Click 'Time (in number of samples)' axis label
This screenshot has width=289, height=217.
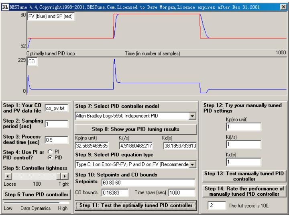(153, 53)
